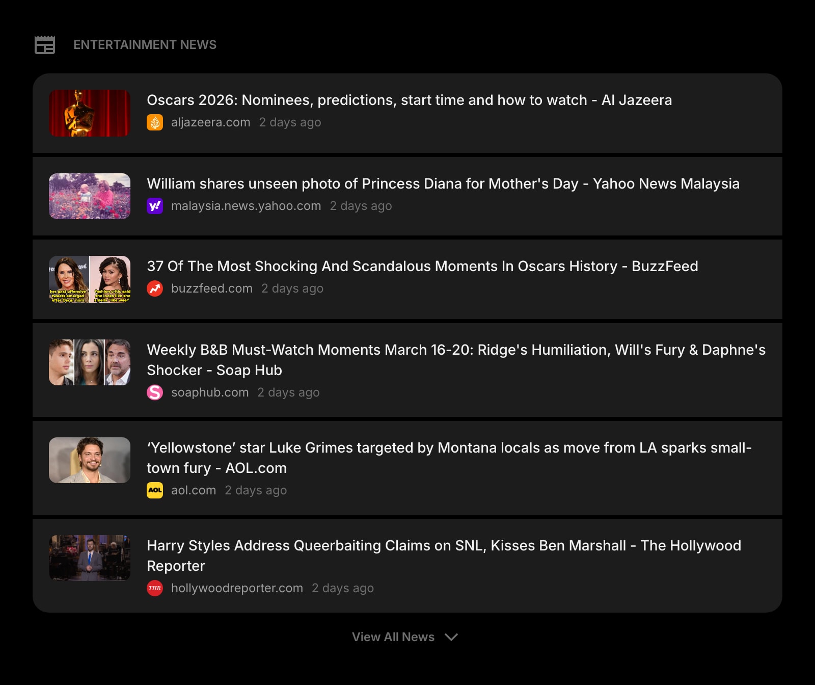Open William's Princess Diana photo article
This screenshot has height=685, width=815.
pyautogui.click(x=443, y=183)
